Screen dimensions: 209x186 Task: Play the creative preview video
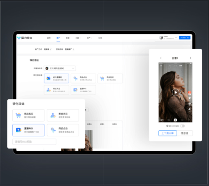(x=175, y=92)
